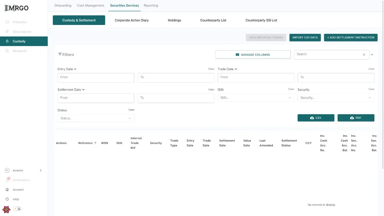Screen dimensions: 384x216
Task: Click the Value Date column header
Action: (247, 143)
